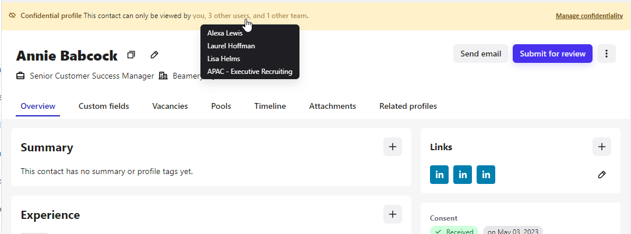Screen dimensions: 631x234
Task: Open the third LinkedIn link icon
Action: pyautogui.click(x=486, y=175)
